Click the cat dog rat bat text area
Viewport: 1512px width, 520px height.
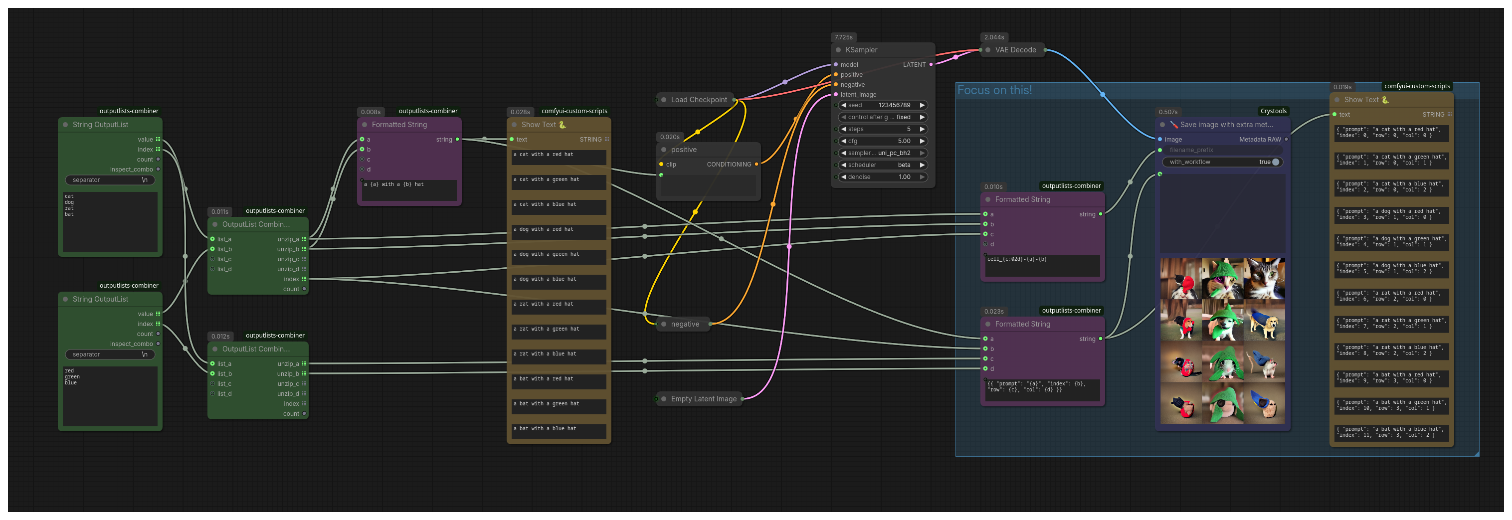pos(110,222)
